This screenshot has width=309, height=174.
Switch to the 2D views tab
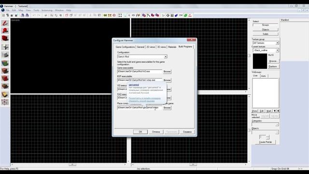point(151,47)
